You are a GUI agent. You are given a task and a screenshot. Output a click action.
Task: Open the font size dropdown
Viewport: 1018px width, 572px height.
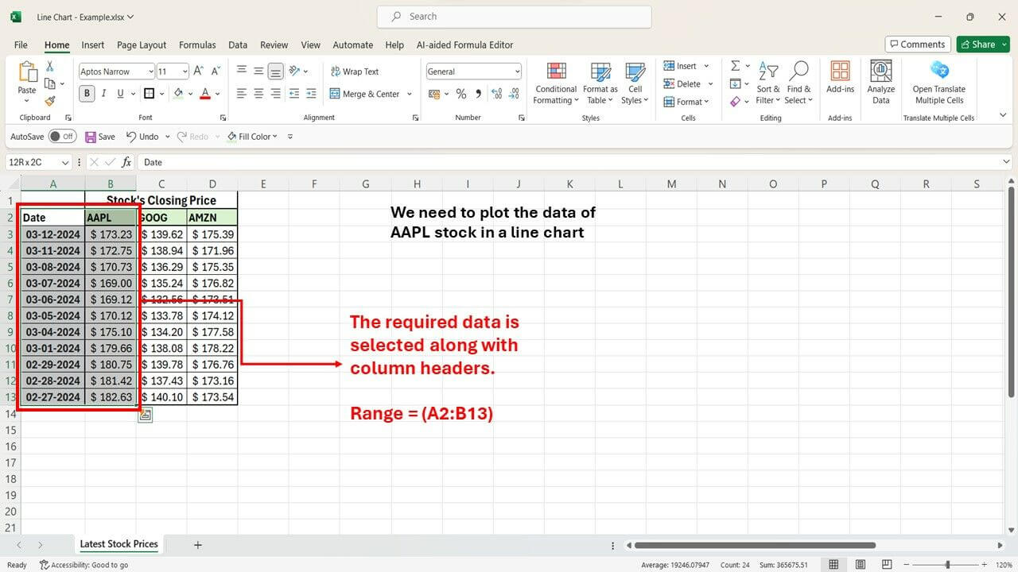[x=185, y=71]
